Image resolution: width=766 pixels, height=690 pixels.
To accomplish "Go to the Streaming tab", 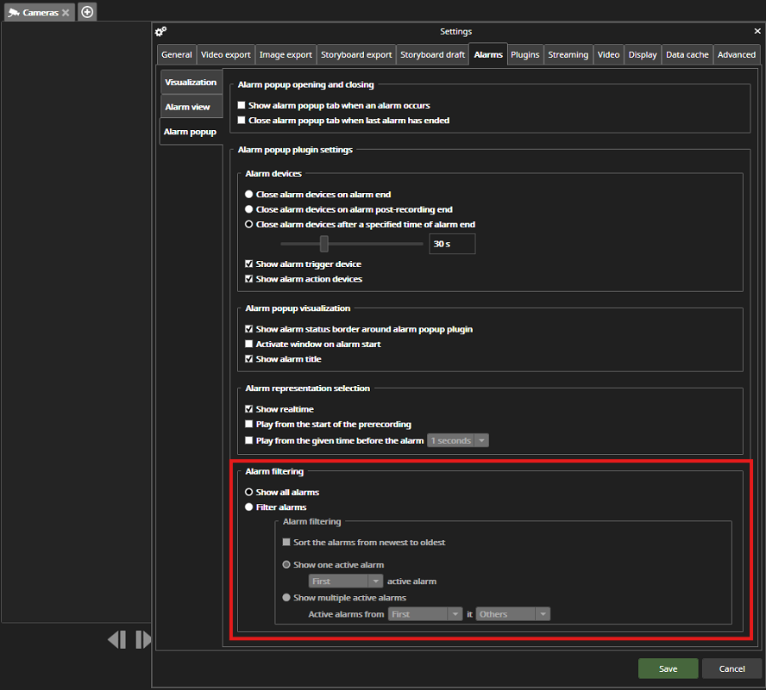I will pyautogui.click(x=568, y=54).
